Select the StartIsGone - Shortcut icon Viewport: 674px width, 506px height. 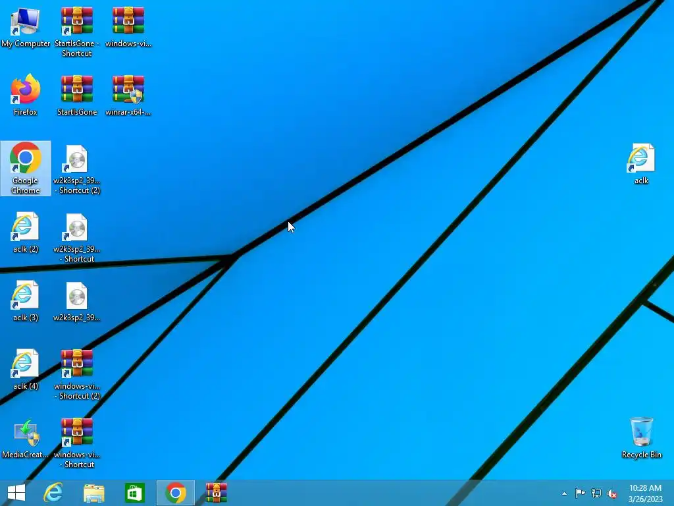click(76, 32)
